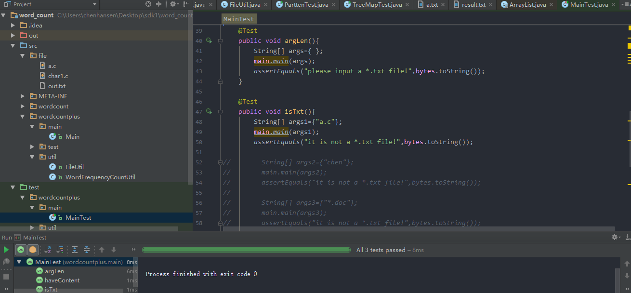
Task: Click Collapse All icon in test toolbar
Action: point(87,250)
